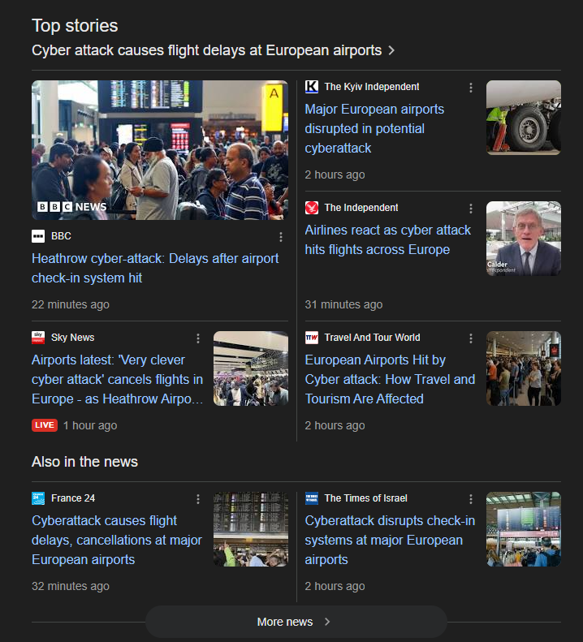
Task: Open 'Airlines react as cyber attack' headline
Action: pyautogui.click(x=387, y=239)
